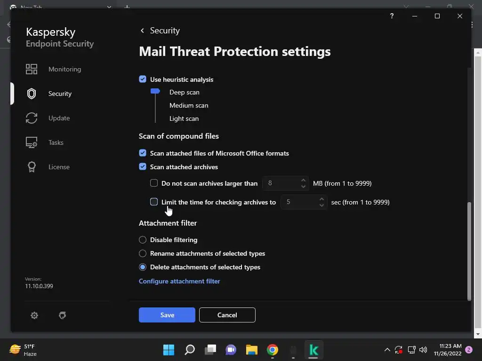Image resolution: width=482 pixels, height=361 pixels.
Task: Open taskbar clock showing 11:23 AM
Action: pos(448,350)
